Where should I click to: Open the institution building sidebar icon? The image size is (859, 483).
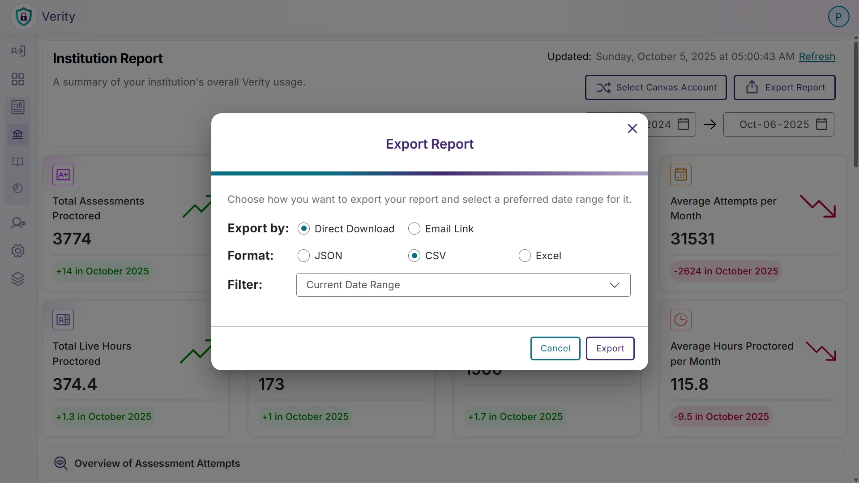point(18,134)
